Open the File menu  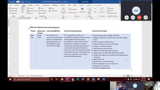tap(10, 5)
